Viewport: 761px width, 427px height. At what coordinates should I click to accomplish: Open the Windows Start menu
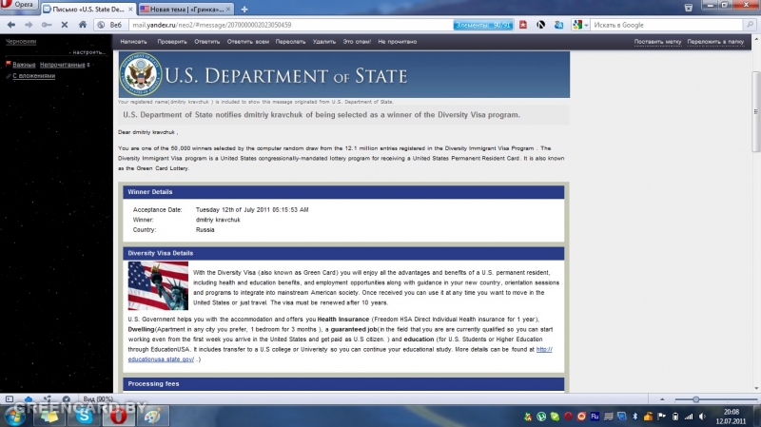point(14,416)
